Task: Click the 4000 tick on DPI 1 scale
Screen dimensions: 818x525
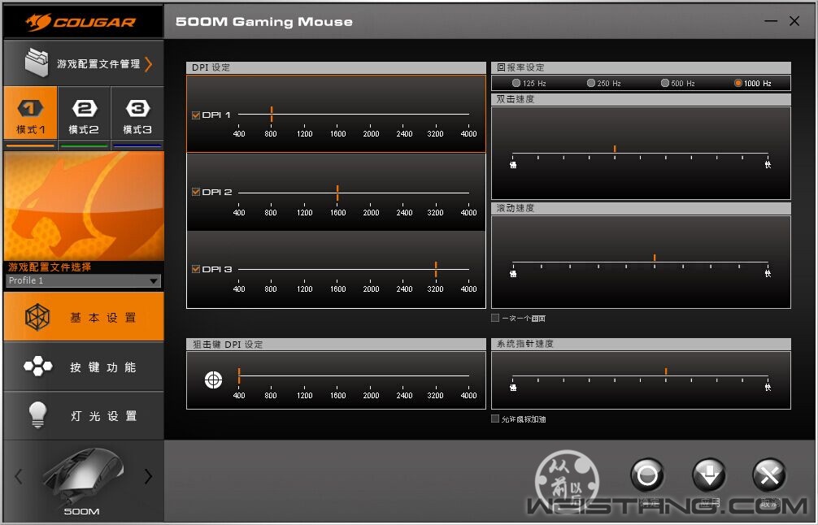Action: coord(468,133)
